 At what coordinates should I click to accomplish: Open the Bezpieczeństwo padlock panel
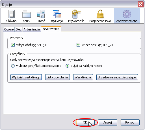tap(100, 16)
